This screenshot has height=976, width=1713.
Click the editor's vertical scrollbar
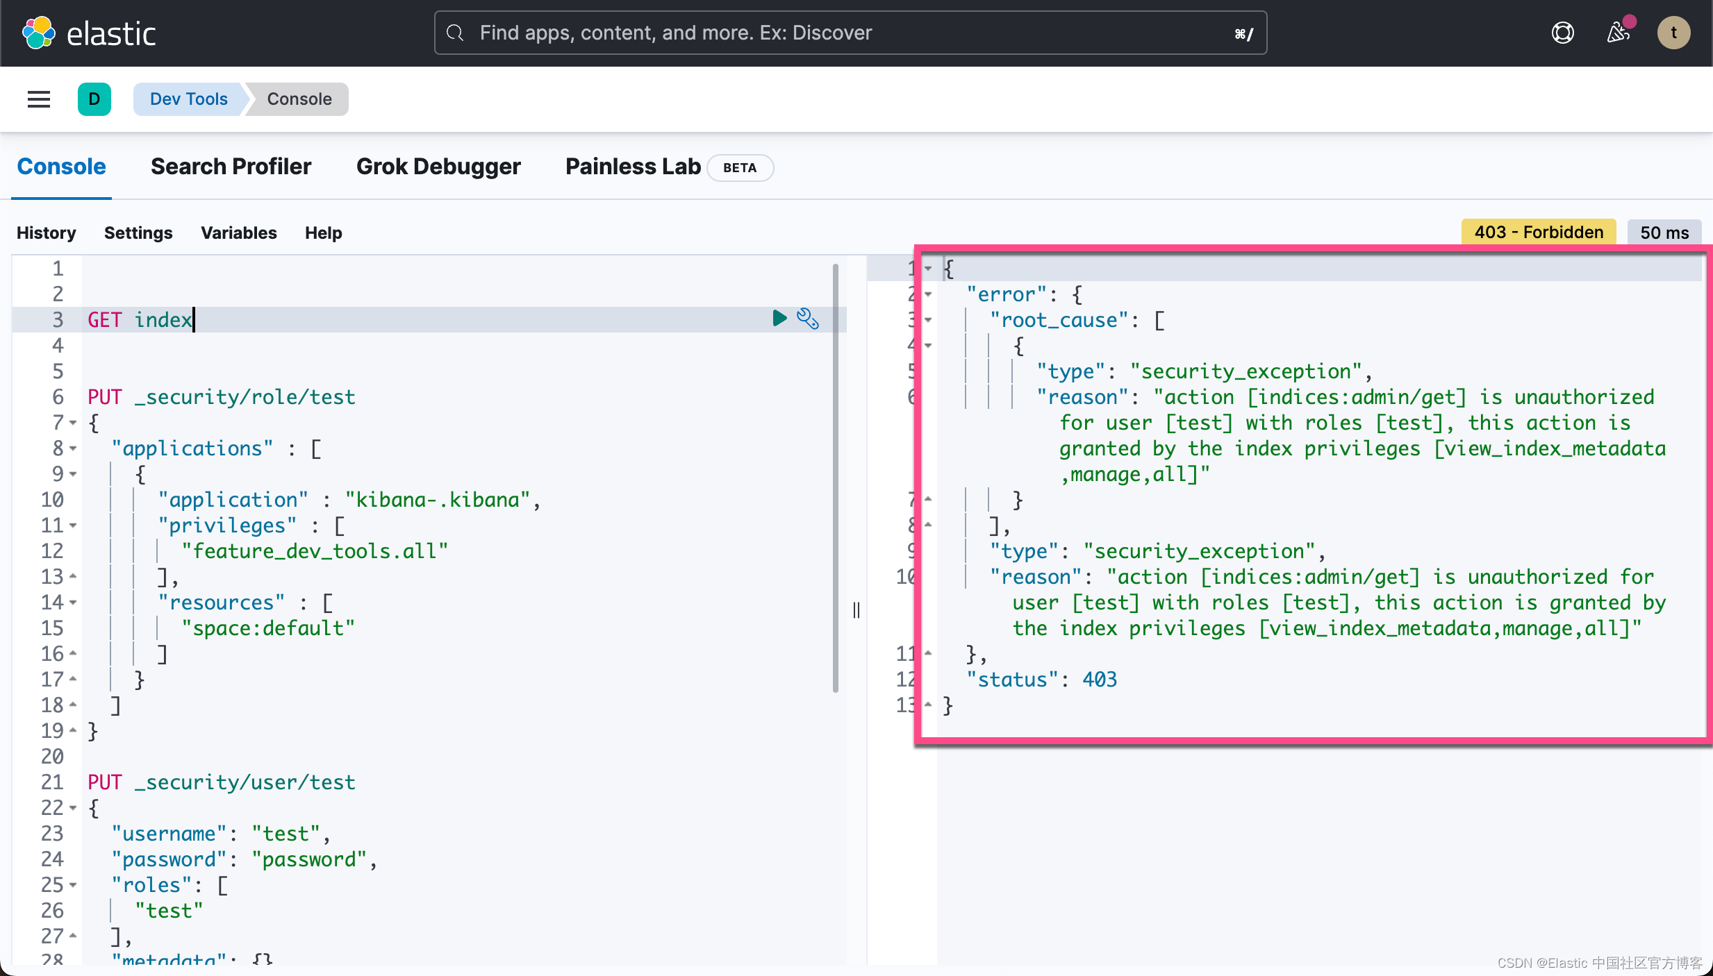point(835,479)
